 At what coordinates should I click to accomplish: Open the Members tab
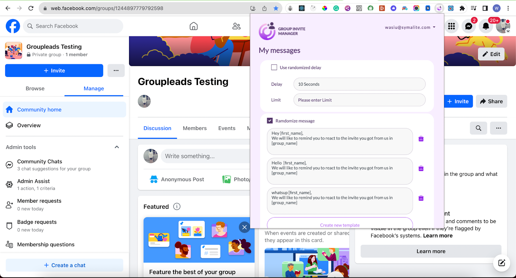[x=195, y=128]
